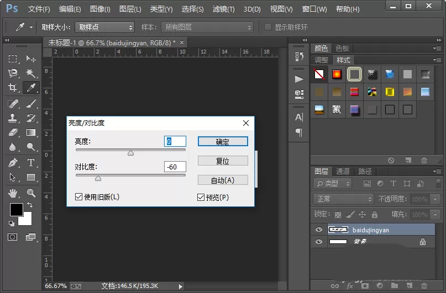Toggle the 预览(P) preview checkbox
The width and height of the screenshot is (446, 293).
tap(201, 197)
